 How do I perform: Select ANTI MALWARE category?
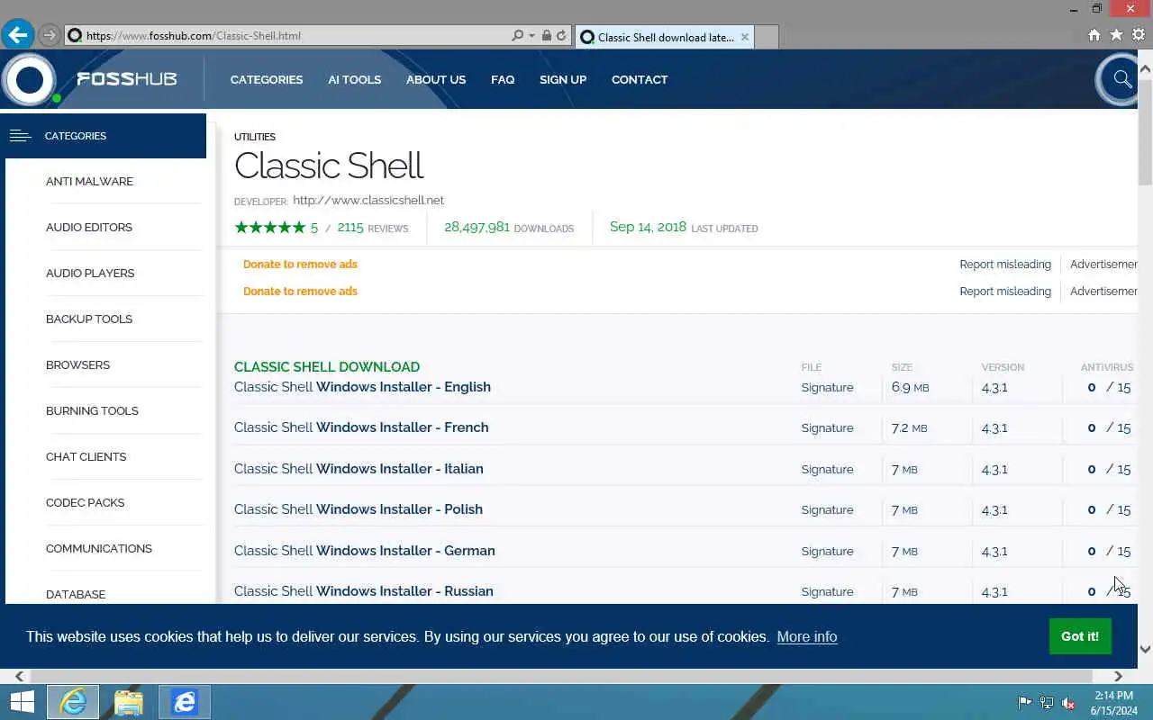pos(89,182)
